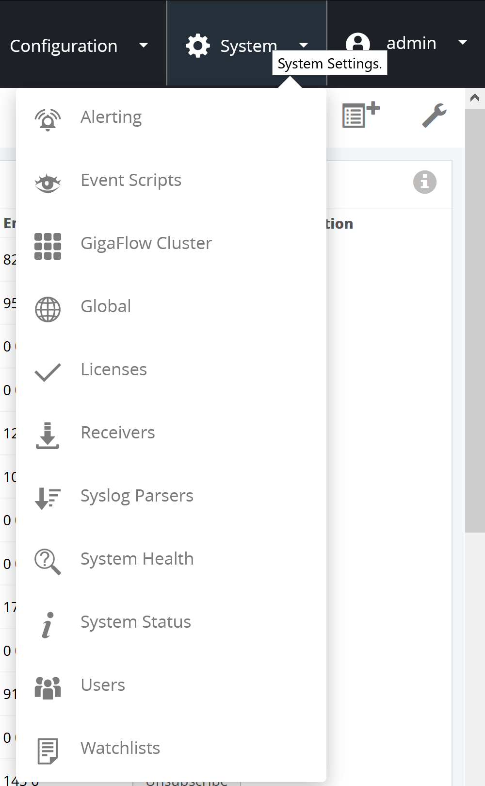Click the Event Scripts eye icon
This screenshot has height=786, width=485.
[48, 183]
